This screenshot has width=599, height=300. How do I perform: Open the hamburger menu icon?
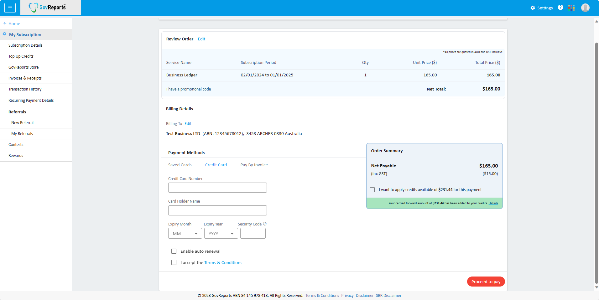click(x=10, y=8)
